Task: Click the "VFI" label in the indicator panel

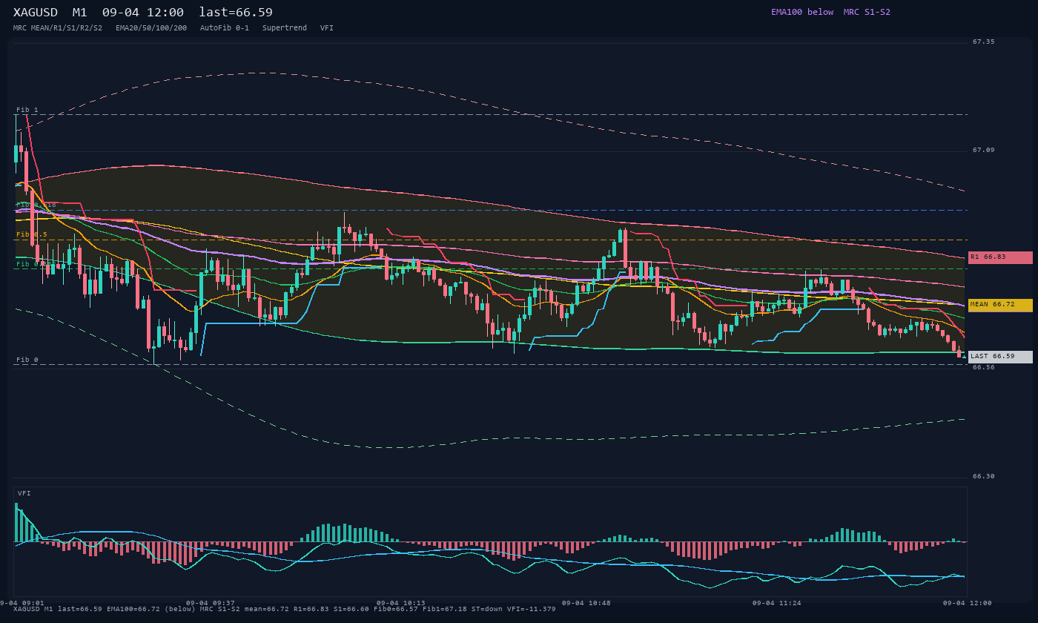Action: 24,493
